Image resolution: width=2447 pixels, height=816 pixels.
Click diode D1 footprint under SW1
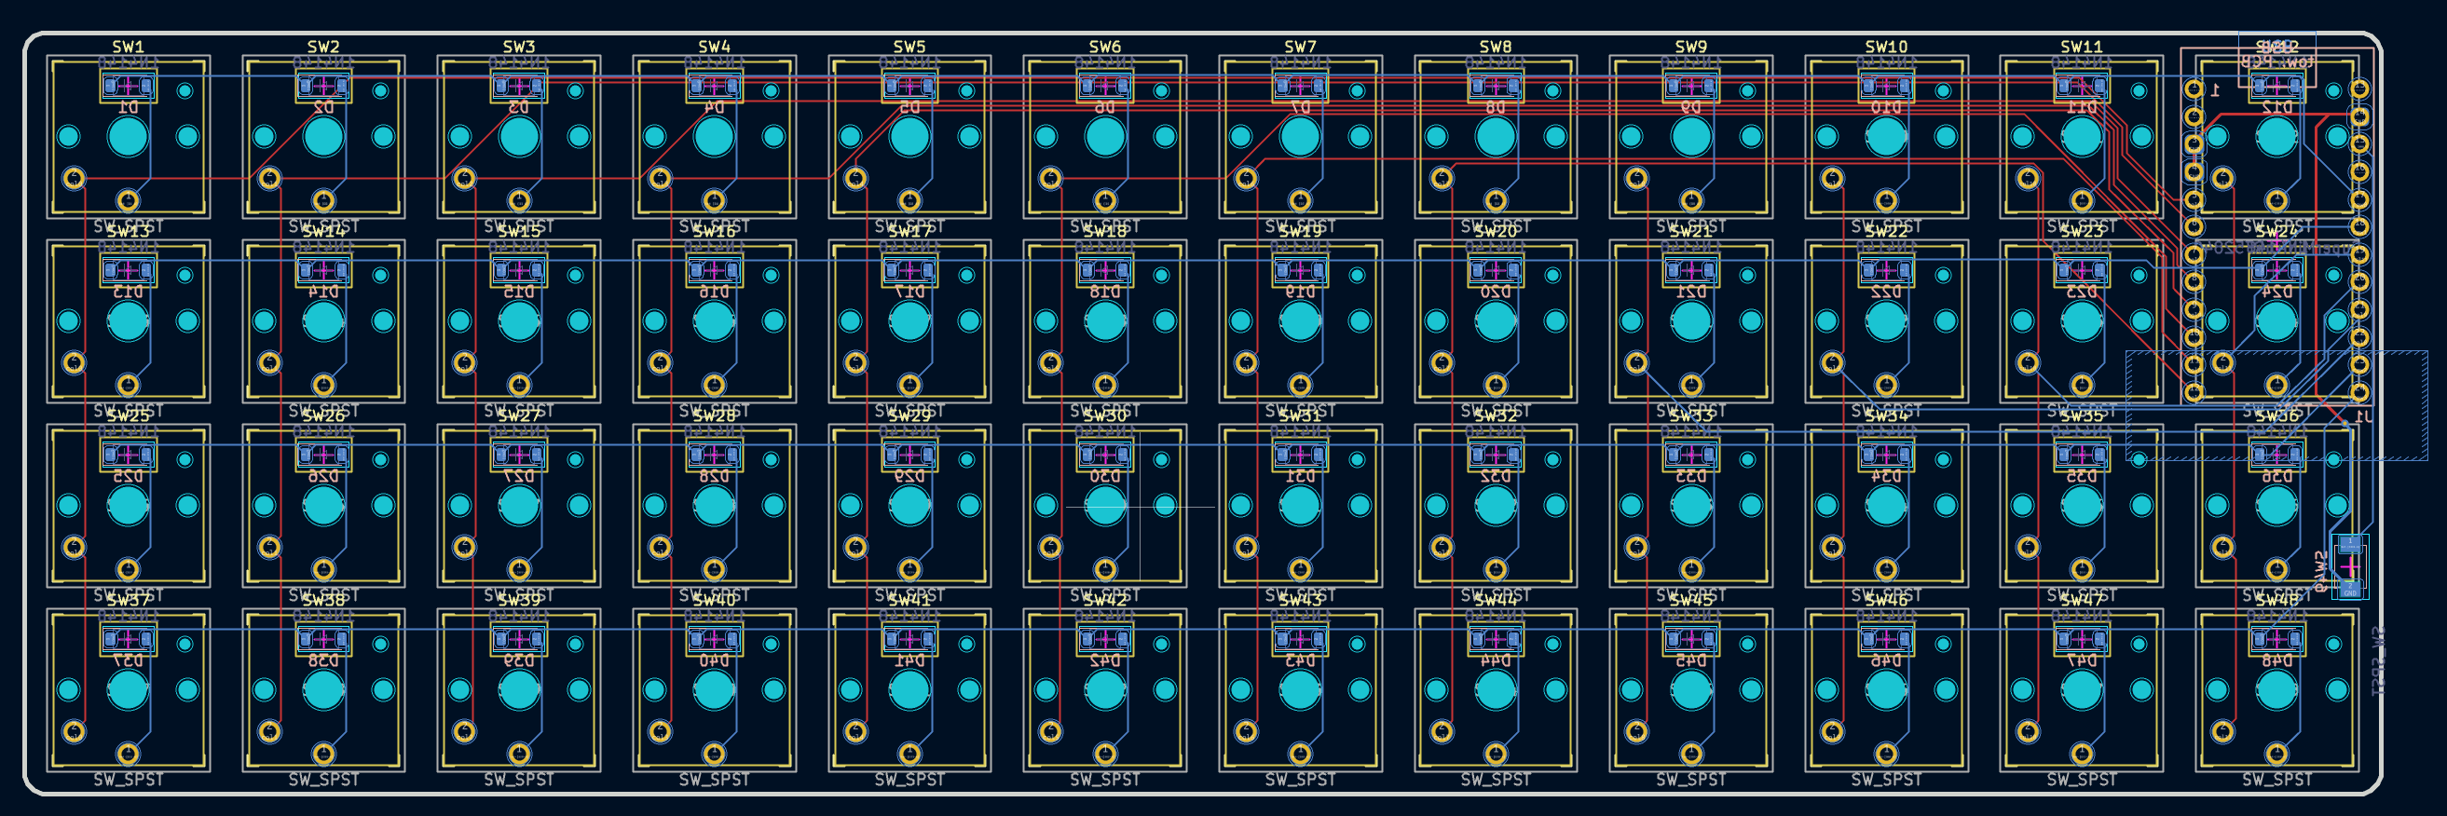pos(129,88)
